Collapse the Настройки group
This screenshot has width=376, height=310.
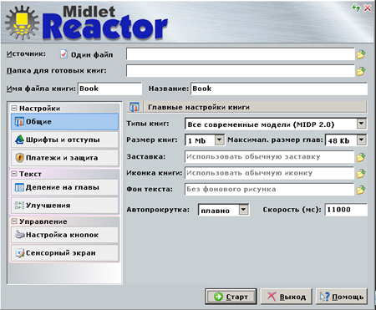point(14,108)
